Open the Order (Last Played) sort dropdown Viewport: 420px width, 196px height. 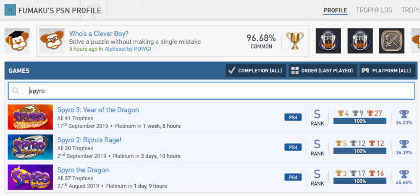[x=323, y=70]
